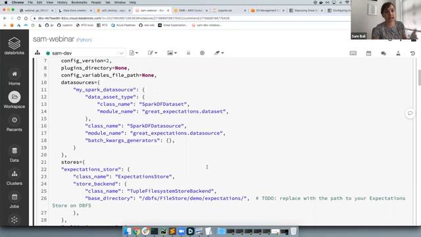
Task: Switch to the sam-webinar browser tab
Action: point(152,11)
